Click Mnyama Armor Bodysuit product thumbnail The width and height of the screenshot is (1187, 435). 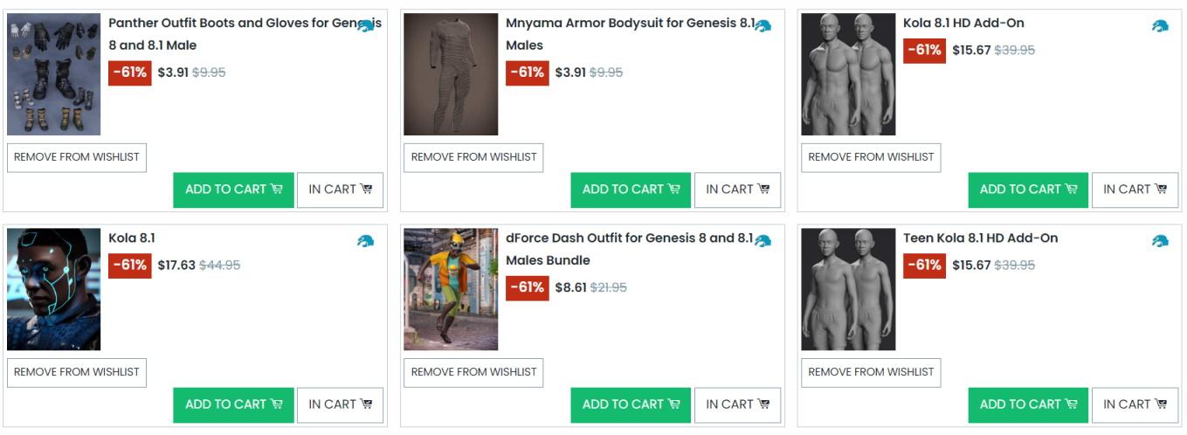pos(451,74)
